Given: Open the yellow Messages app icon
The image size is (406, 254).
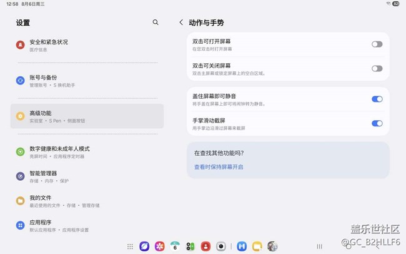Looking at the screenshot, I should pos(257,246).
